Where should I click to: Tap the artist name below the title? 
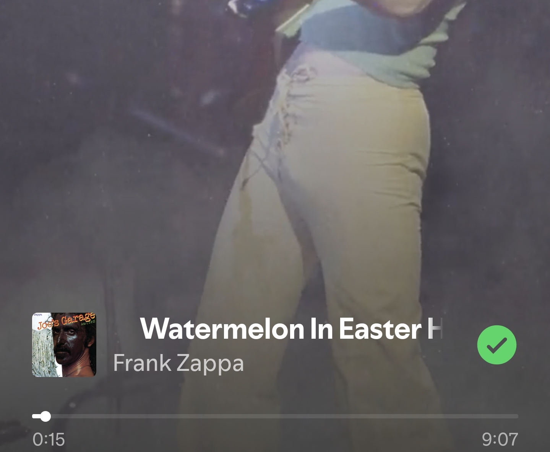(178, 363)
